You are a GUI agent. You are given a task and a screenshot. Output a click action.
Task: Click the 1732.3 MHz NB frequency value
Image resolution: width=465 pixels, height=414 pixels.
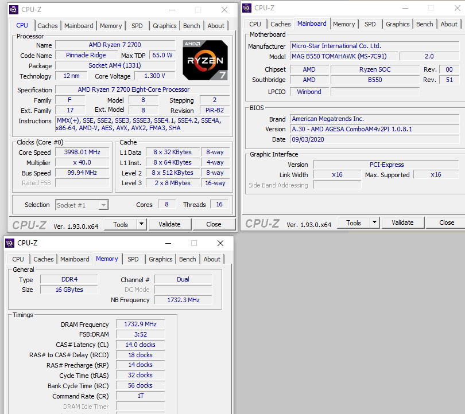183,300
